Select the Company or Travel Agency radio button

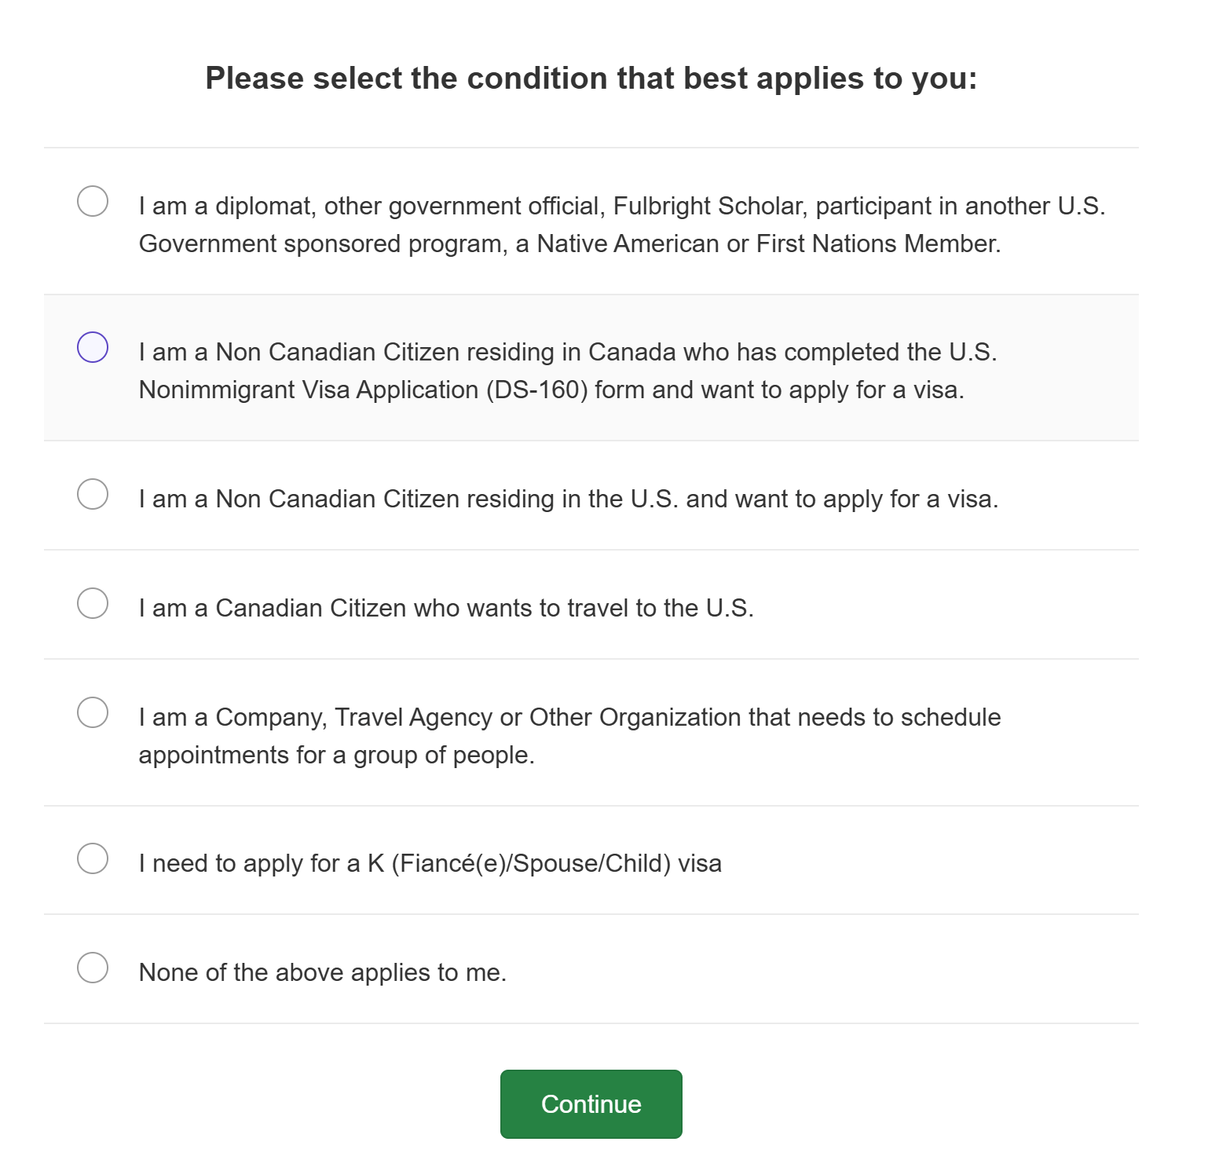coord(93,712)
